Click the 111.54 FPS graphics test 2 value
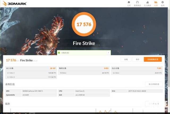This screenshot has height=114, width=170. tap(52, 77)
